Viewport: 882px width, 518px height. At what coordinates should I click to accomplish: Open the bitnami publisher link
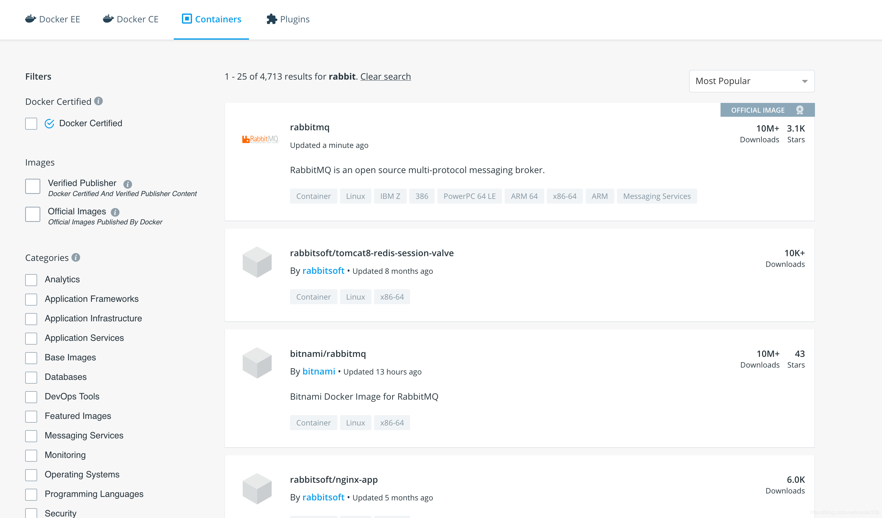pos(319,371)
